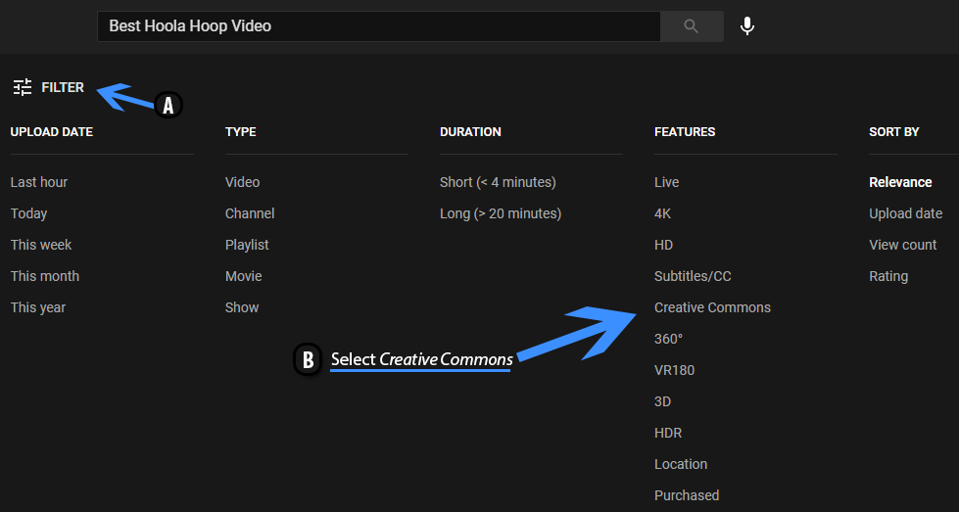This screenshot has height=512, width=959.
Task: Start voice search with microphone icon
Action: pyautogui.click(x=746, y=26)
